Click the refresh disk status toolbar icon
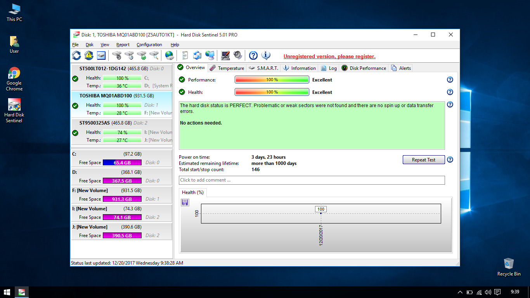This screenshot has height=298, width=530. [76, 55]
